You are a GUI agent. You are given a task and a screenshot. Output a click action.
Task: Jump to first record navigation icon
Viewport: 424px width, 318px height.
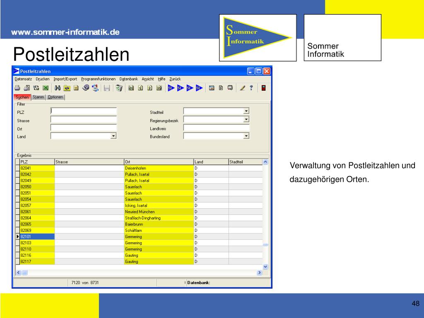(131, 88)
